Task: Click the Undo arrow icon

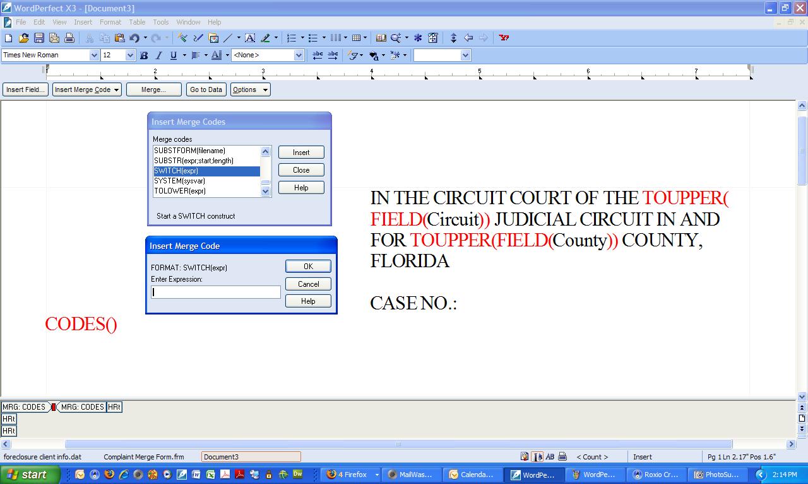Action: (134, 38)
